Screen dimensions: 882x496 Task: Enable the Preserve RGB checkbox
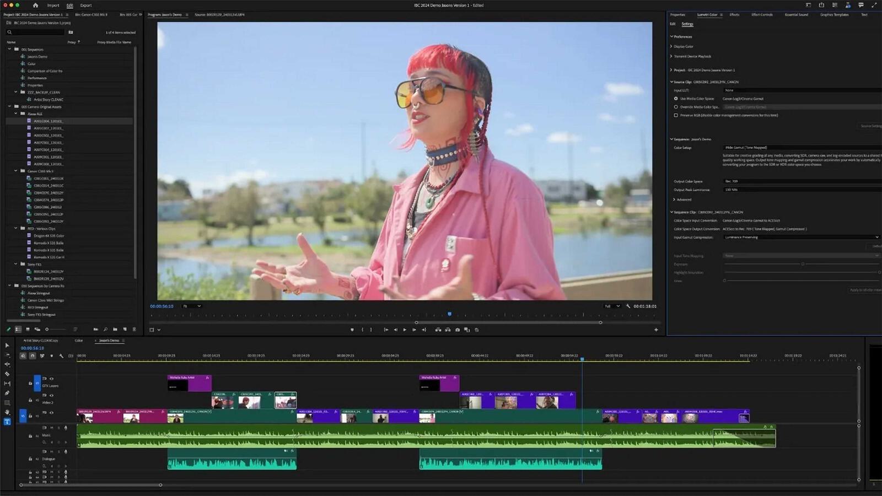click(676, 115)
